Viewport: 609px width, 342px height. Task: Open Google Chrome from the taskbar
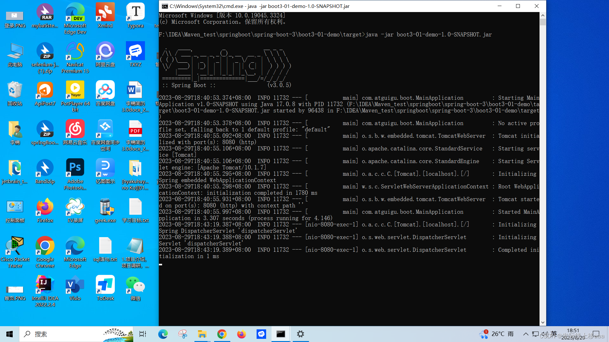point(222,334)
